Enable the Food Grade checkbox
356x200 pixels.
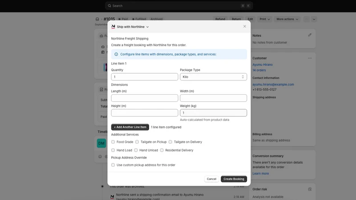(113, 142)
